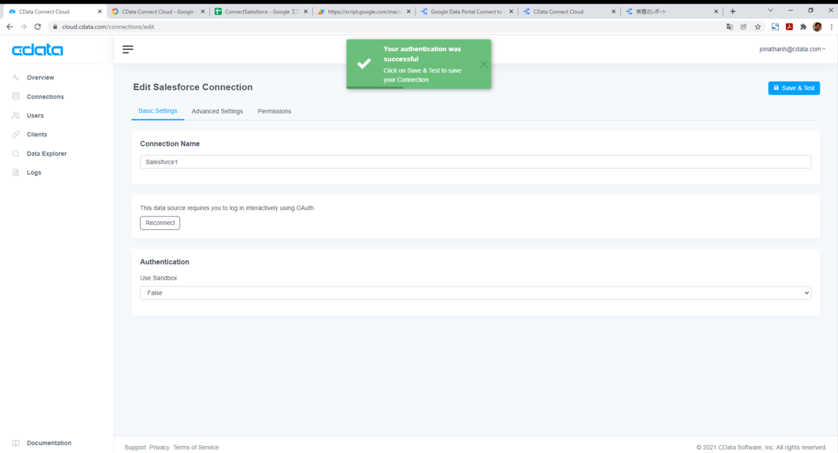Close the 無題のレポート tab
The image size is (838, 453).
pyautogui.click(x=716, y=11)
